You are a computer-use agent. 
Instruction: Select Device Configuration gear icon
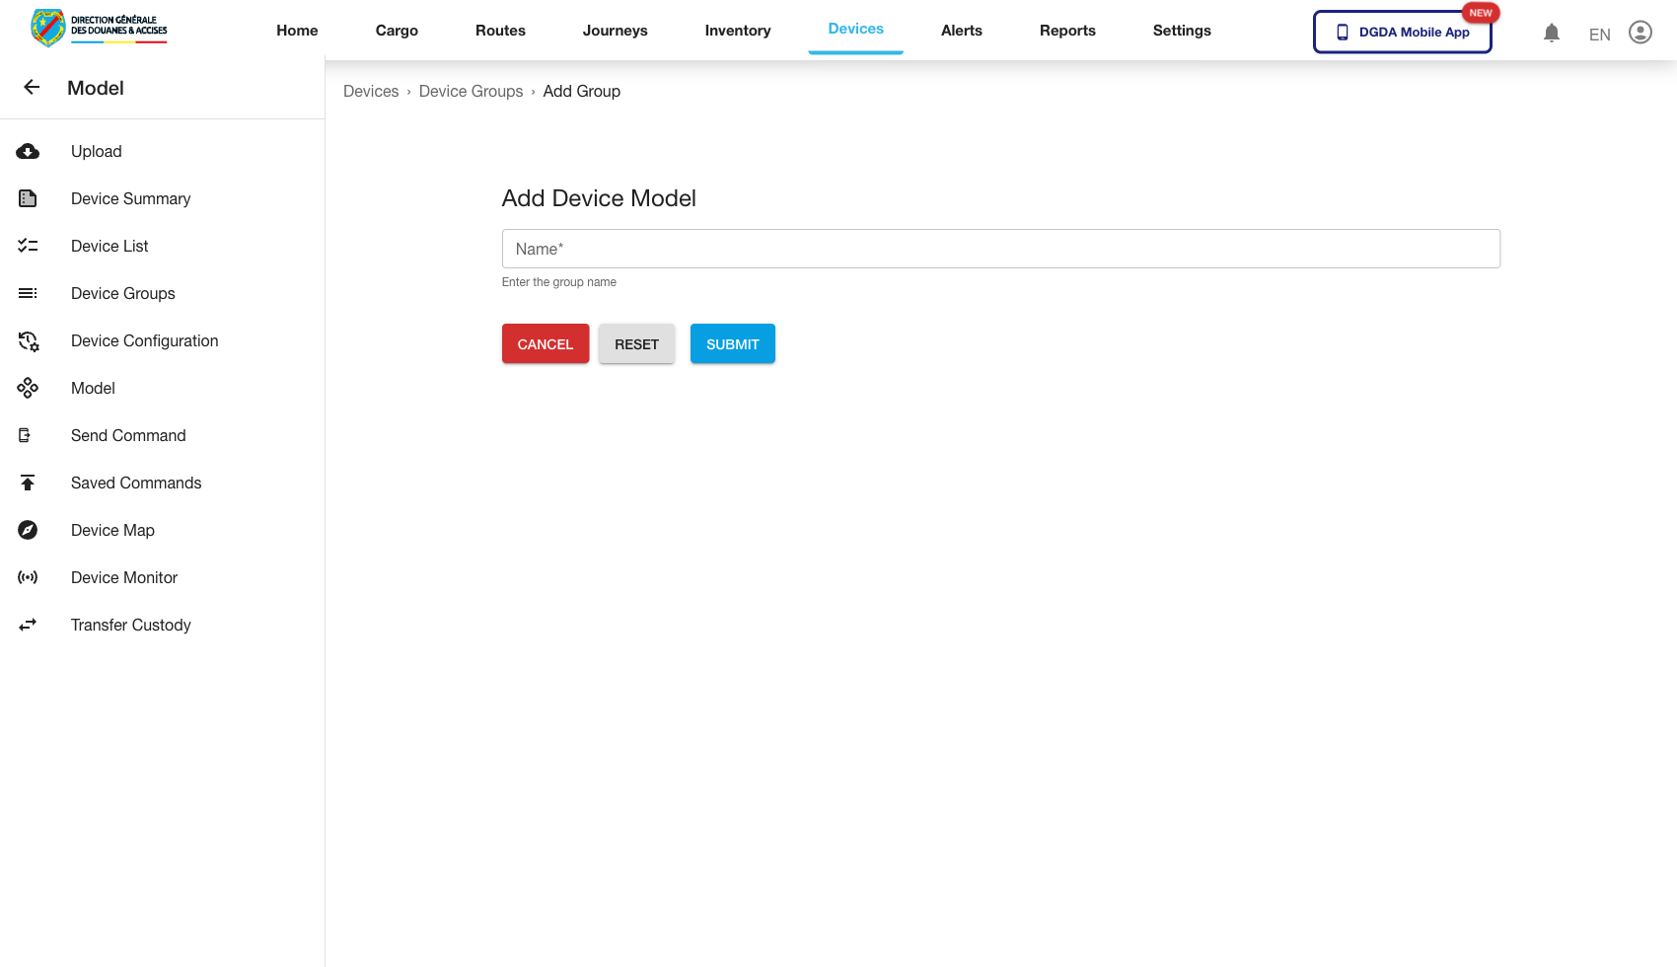pos(28,340)
